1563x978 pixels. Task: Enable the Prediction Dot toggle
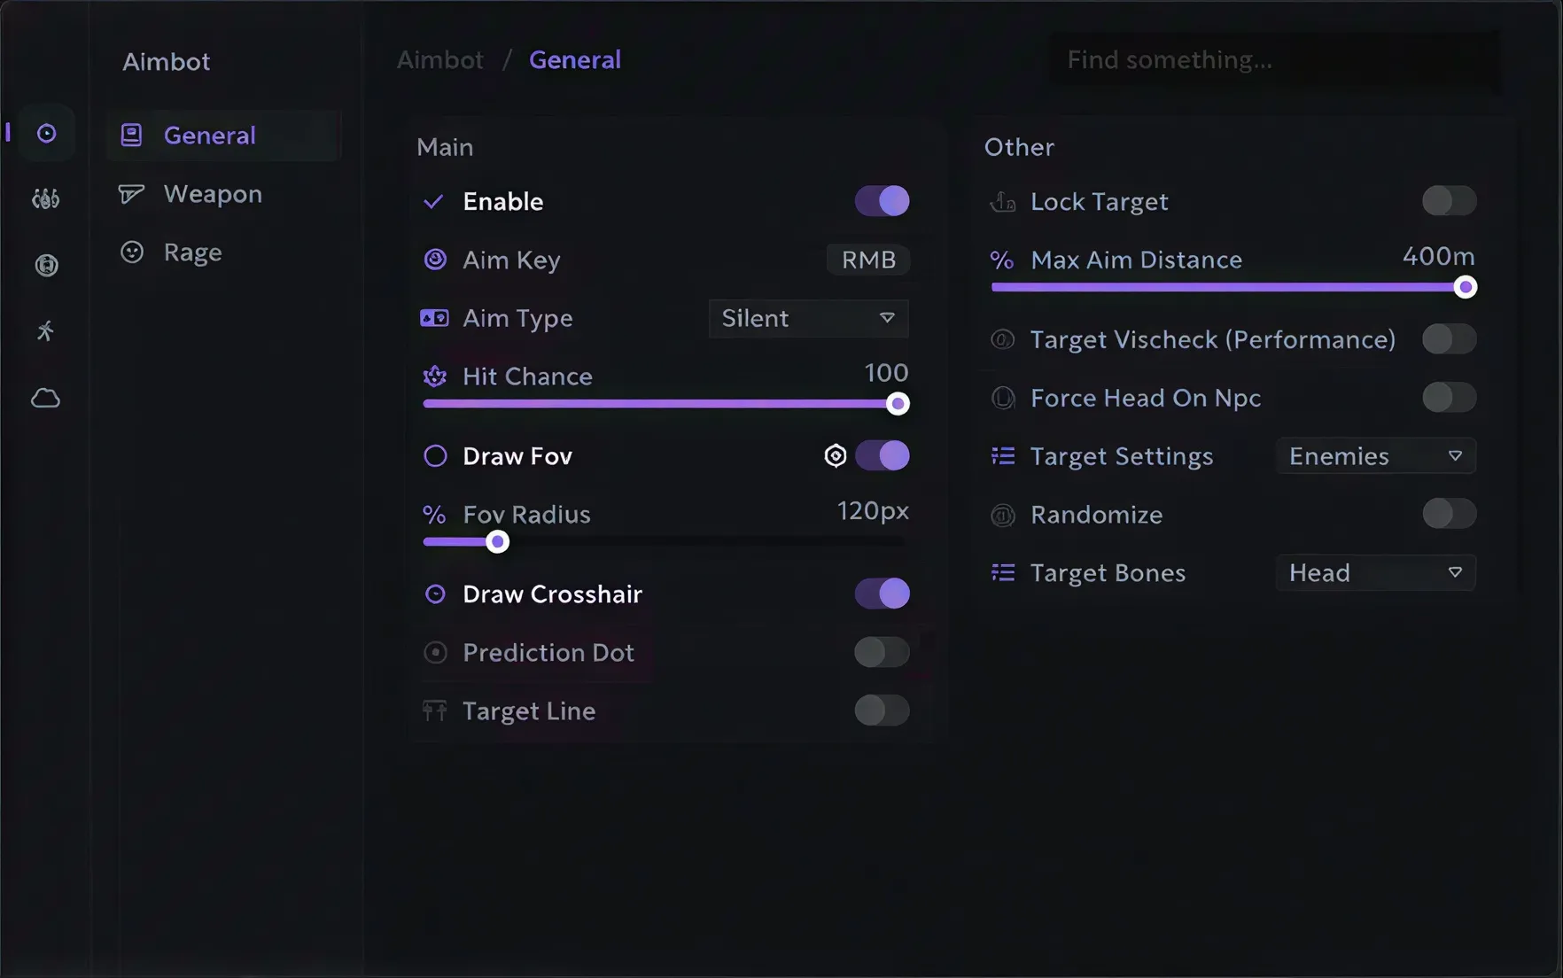pos(882,652)
